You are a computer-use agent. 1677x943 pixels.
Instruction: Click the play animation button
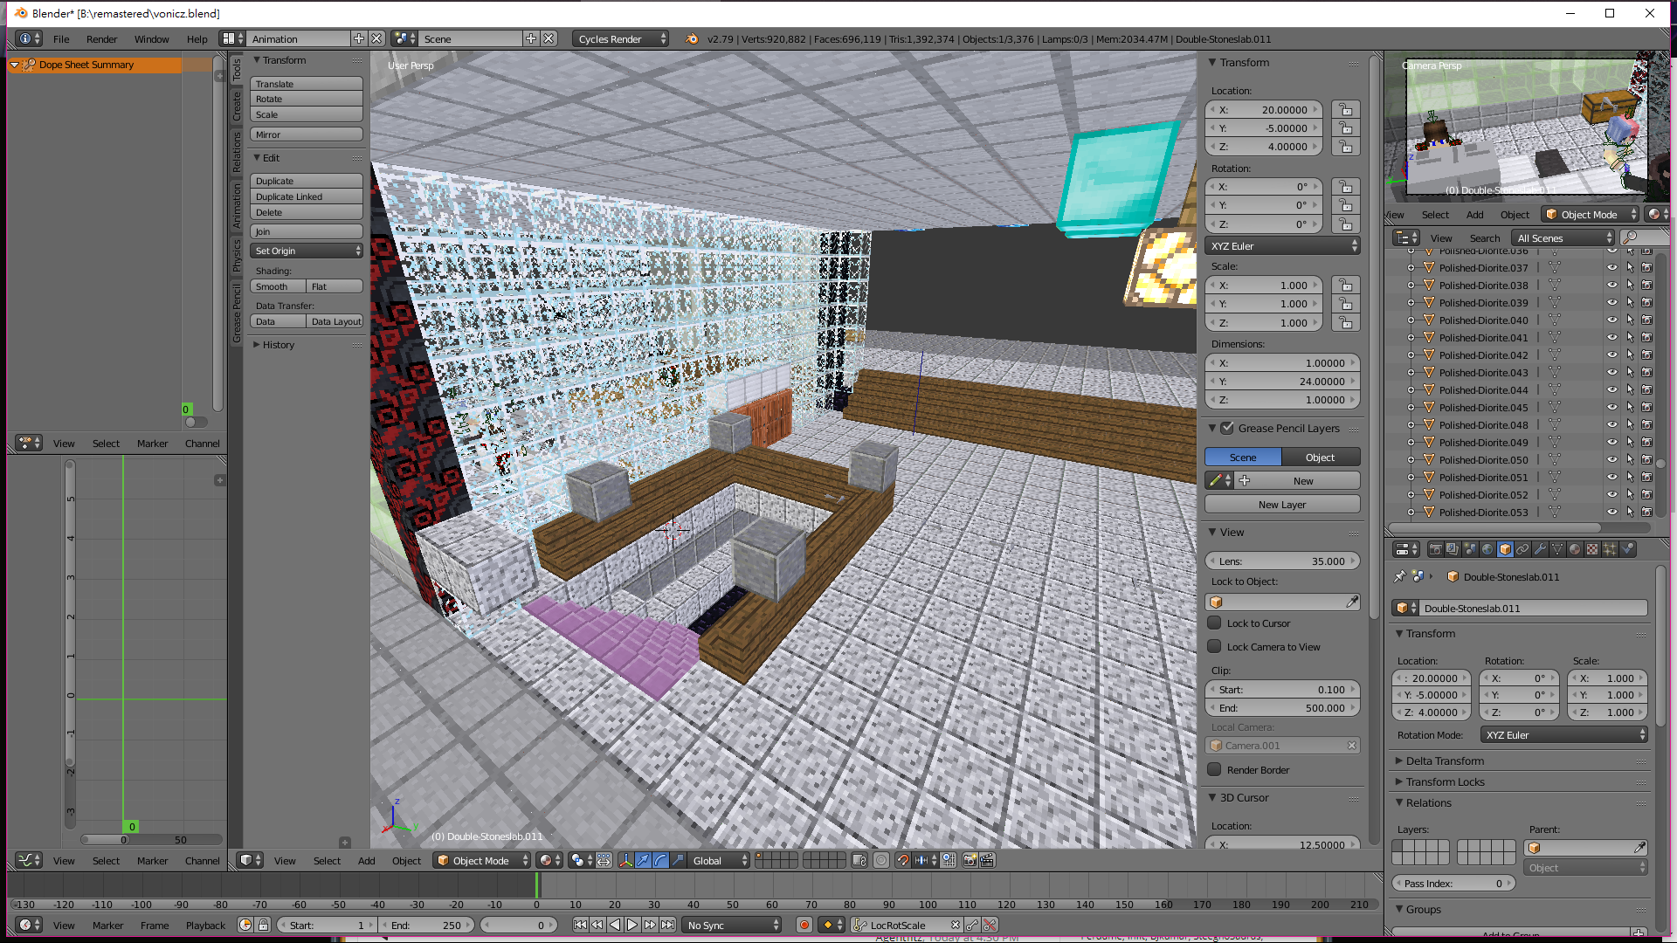click(x=632, y=925)
